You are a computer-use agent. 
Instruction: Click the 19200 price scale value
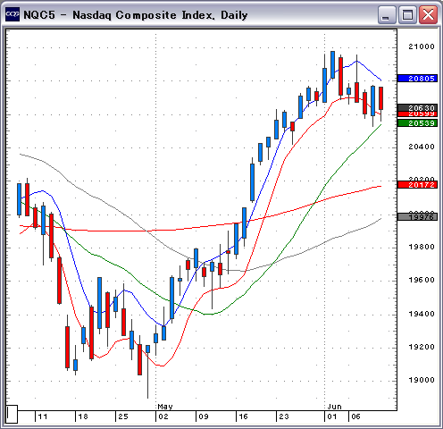click(422, 347)
